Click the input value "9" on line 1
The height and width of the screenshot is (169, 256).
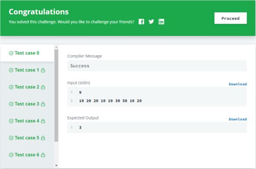coord(80,92)
